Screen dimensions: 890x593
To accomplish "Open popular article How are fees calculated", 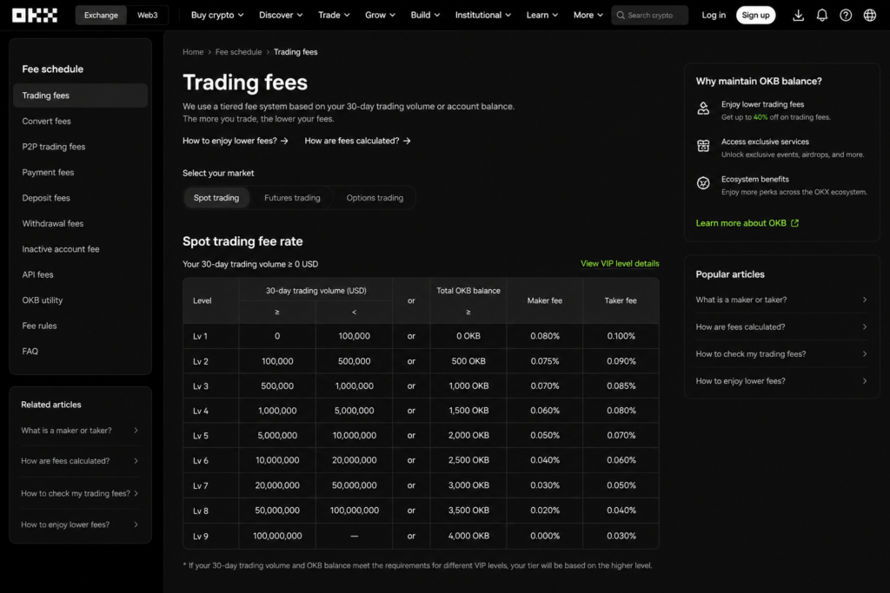I will click(x=781, y=327).
